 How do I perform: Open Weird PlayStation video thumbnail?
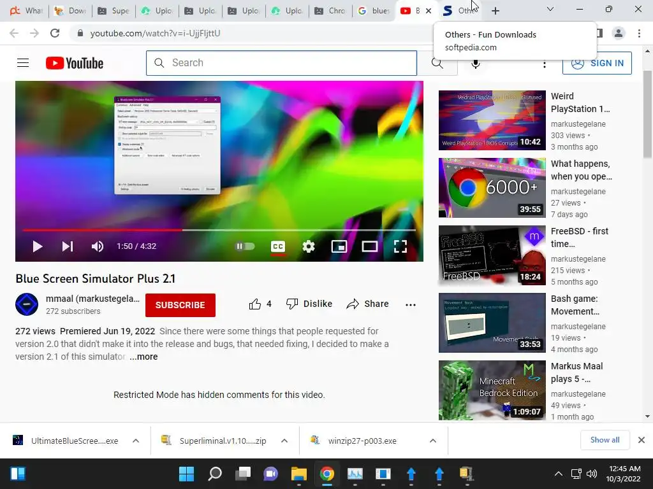(492, 120)
